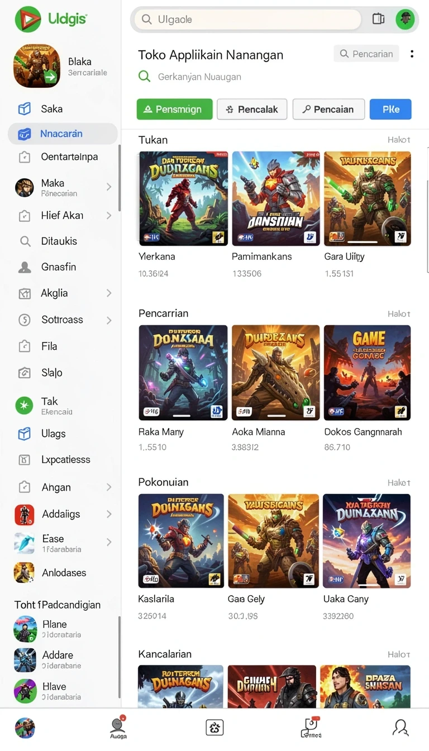The width and height of the screenshot is (429, 751).
Task: Expand the Hief Akan chevron
Action: tap(109, 215)
